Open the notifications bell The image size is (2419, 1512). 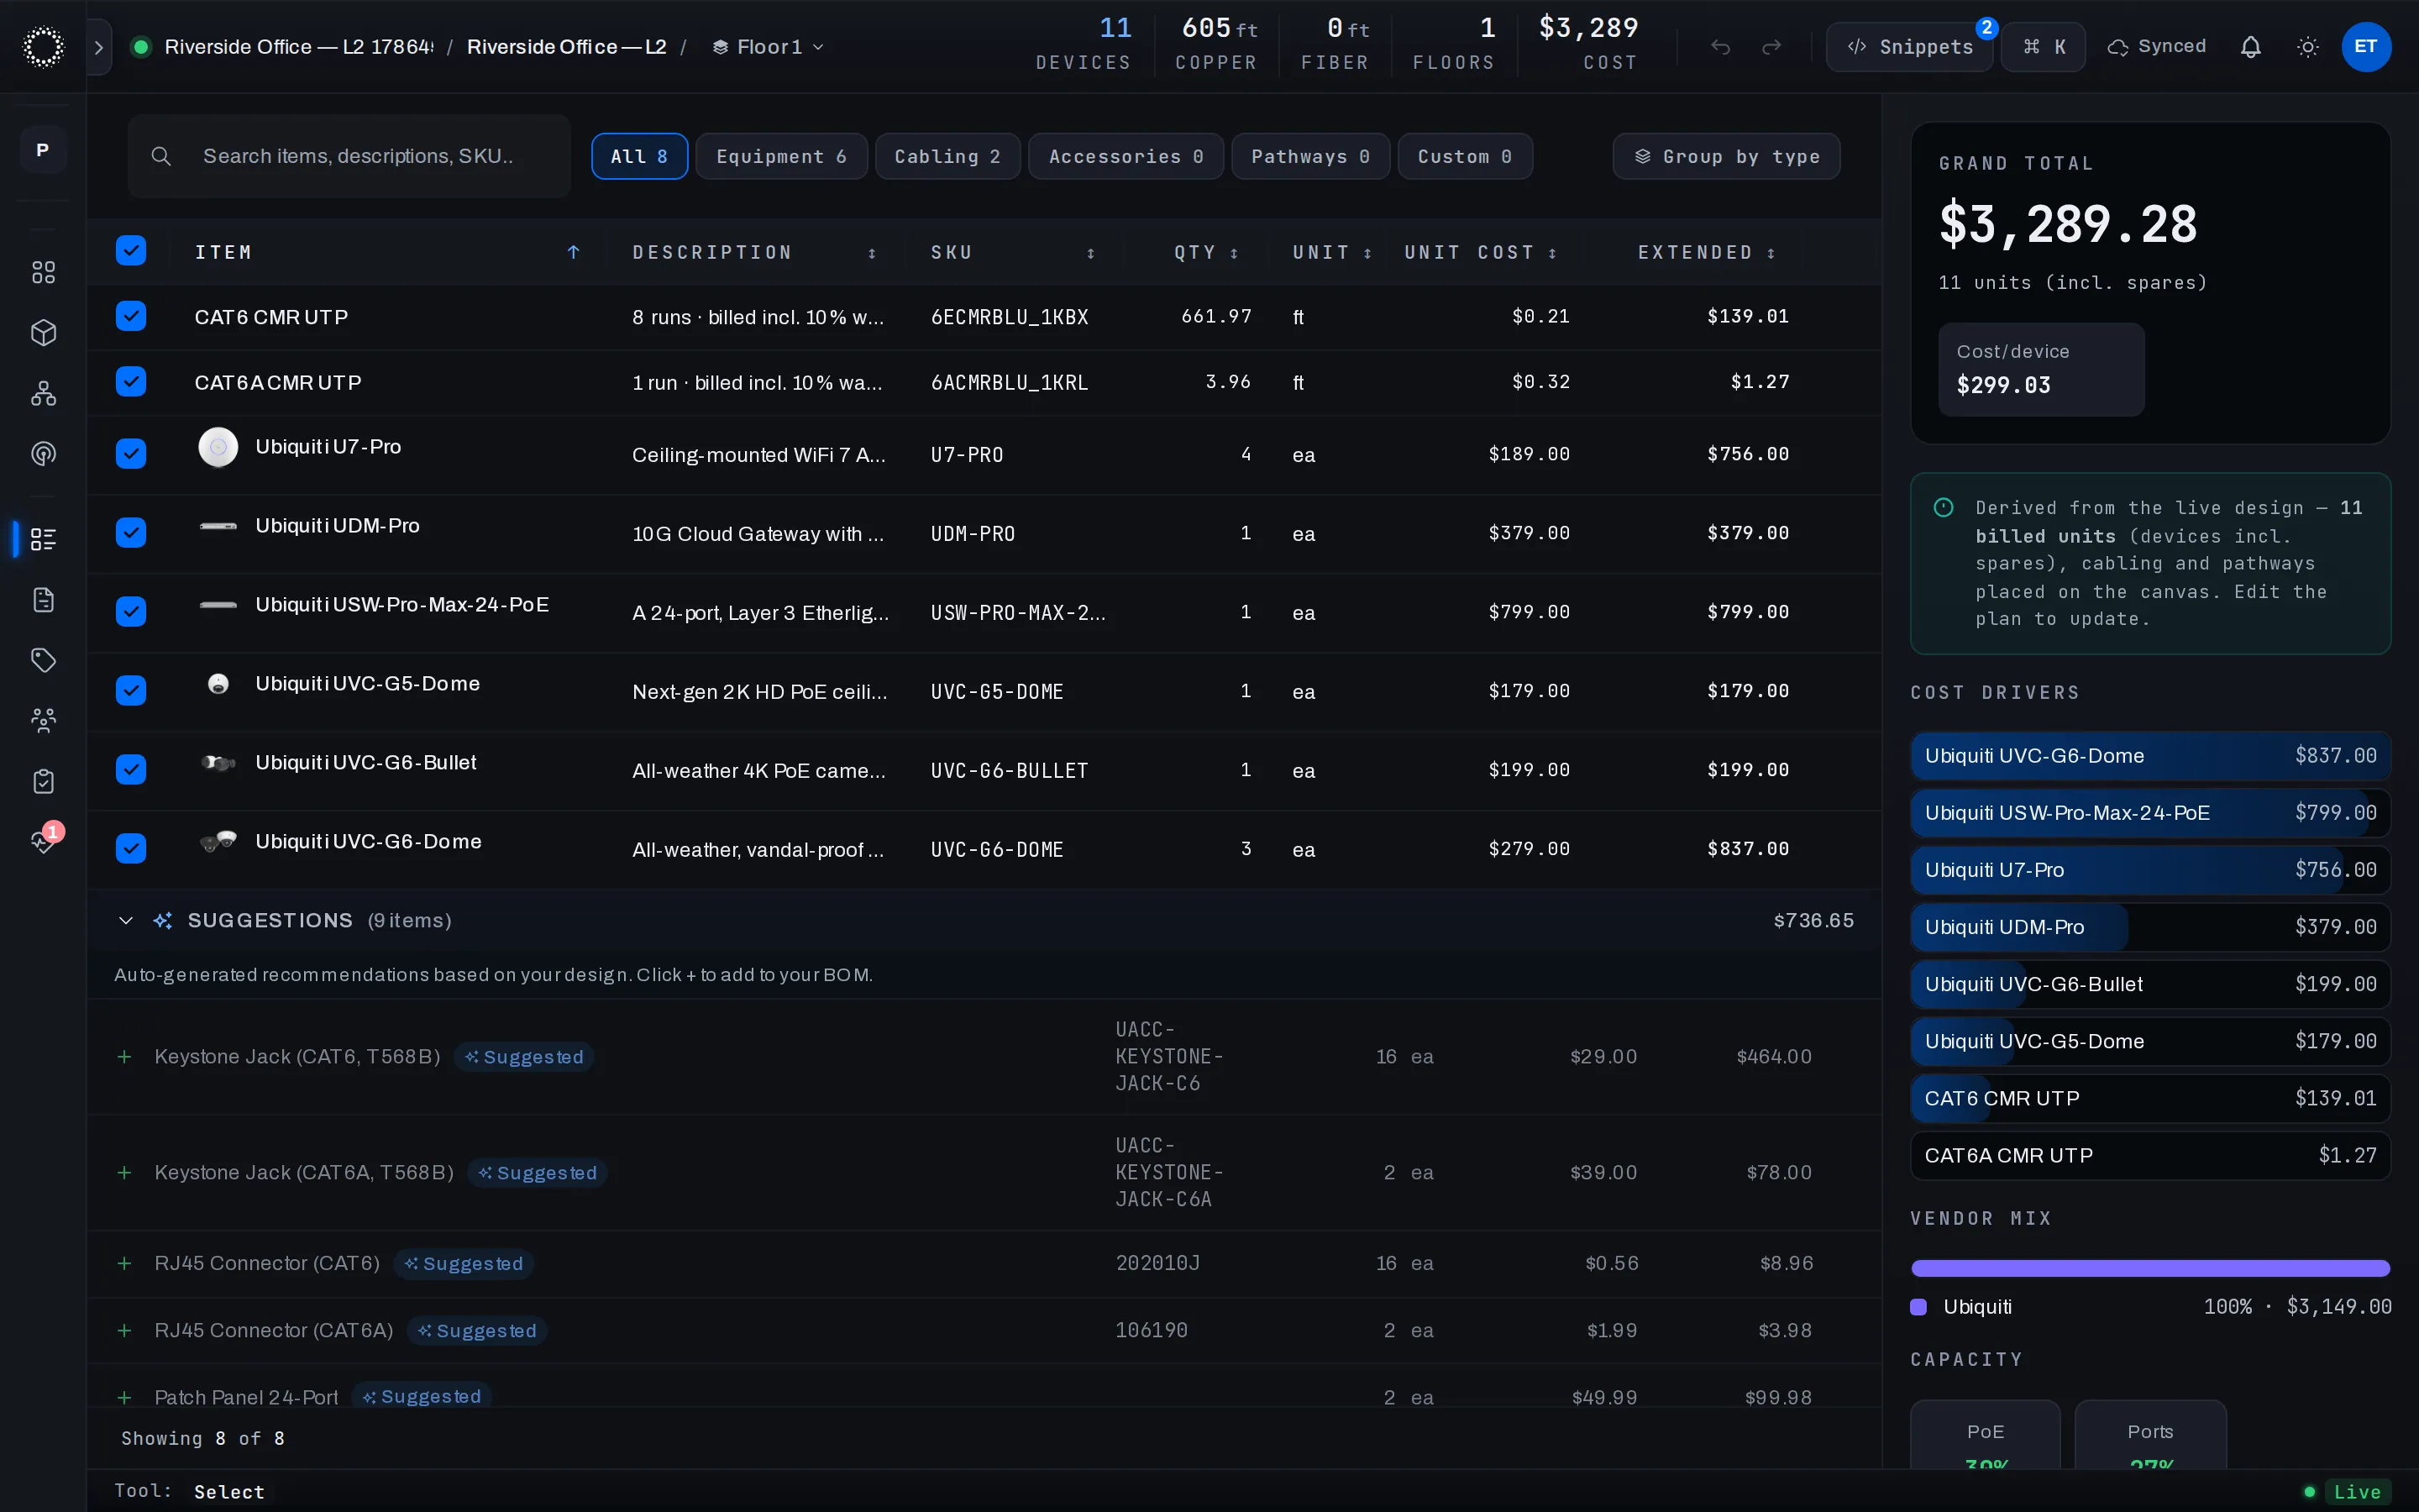[2250, 47]
